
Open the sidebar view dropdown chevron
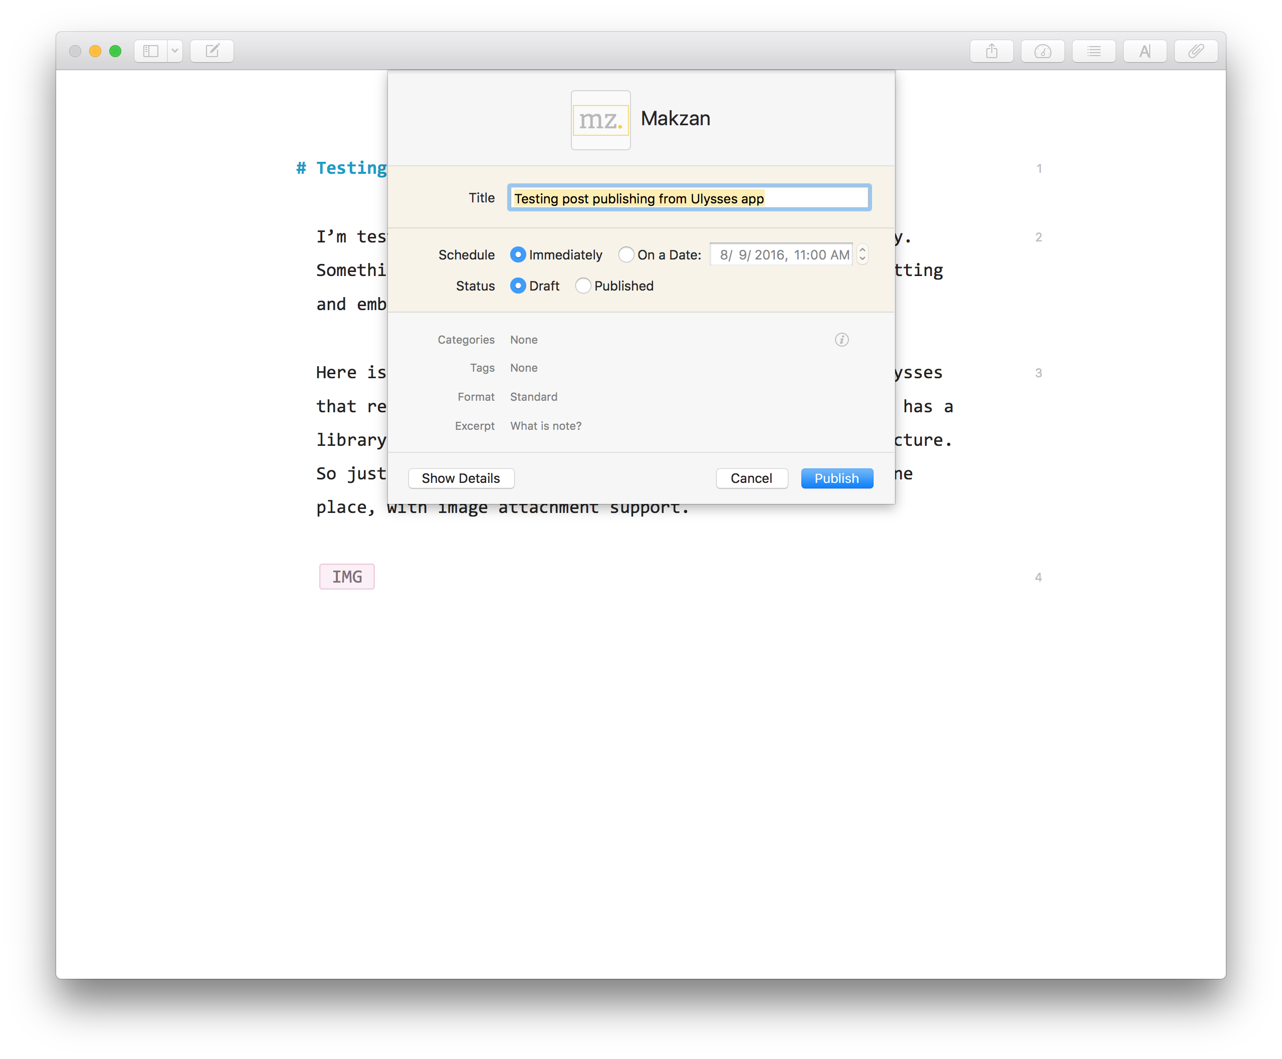pos(175,51)
